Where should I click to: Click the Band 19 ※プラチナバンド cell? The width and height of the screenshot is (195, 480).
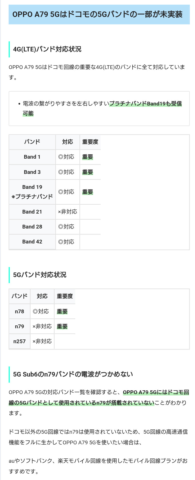32,192
